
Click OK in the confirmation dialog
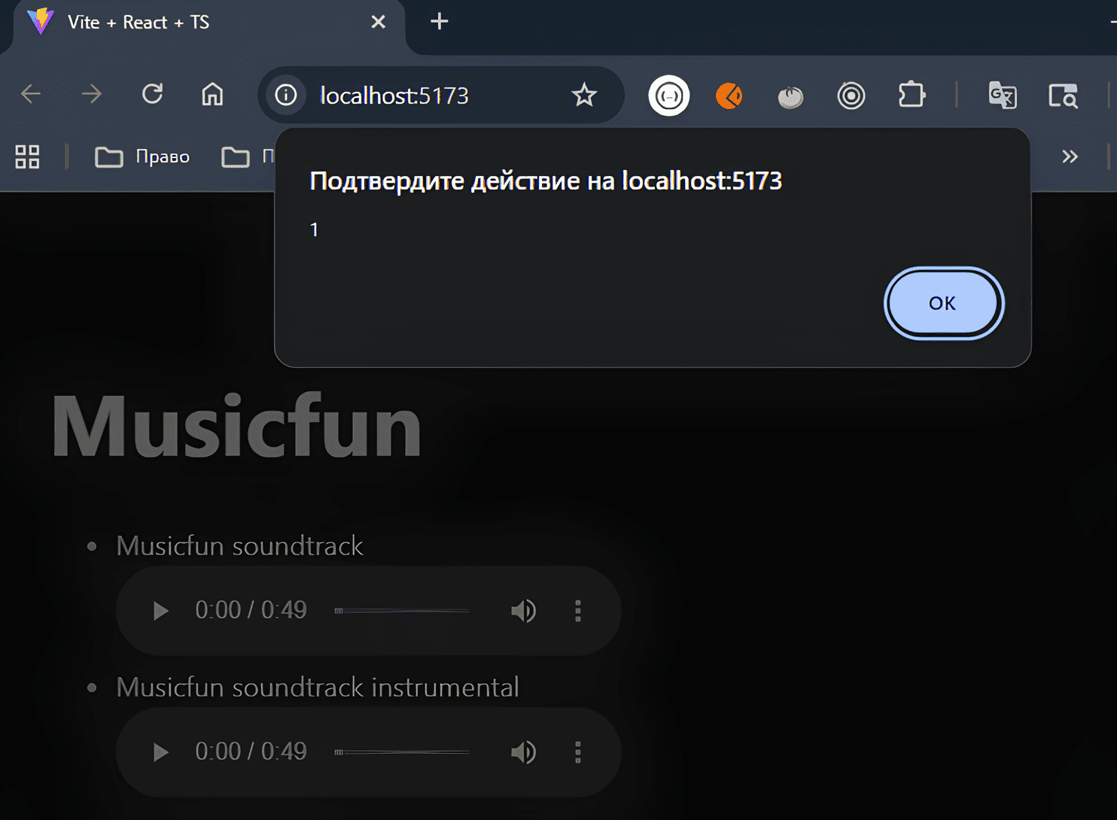point(942,303)
